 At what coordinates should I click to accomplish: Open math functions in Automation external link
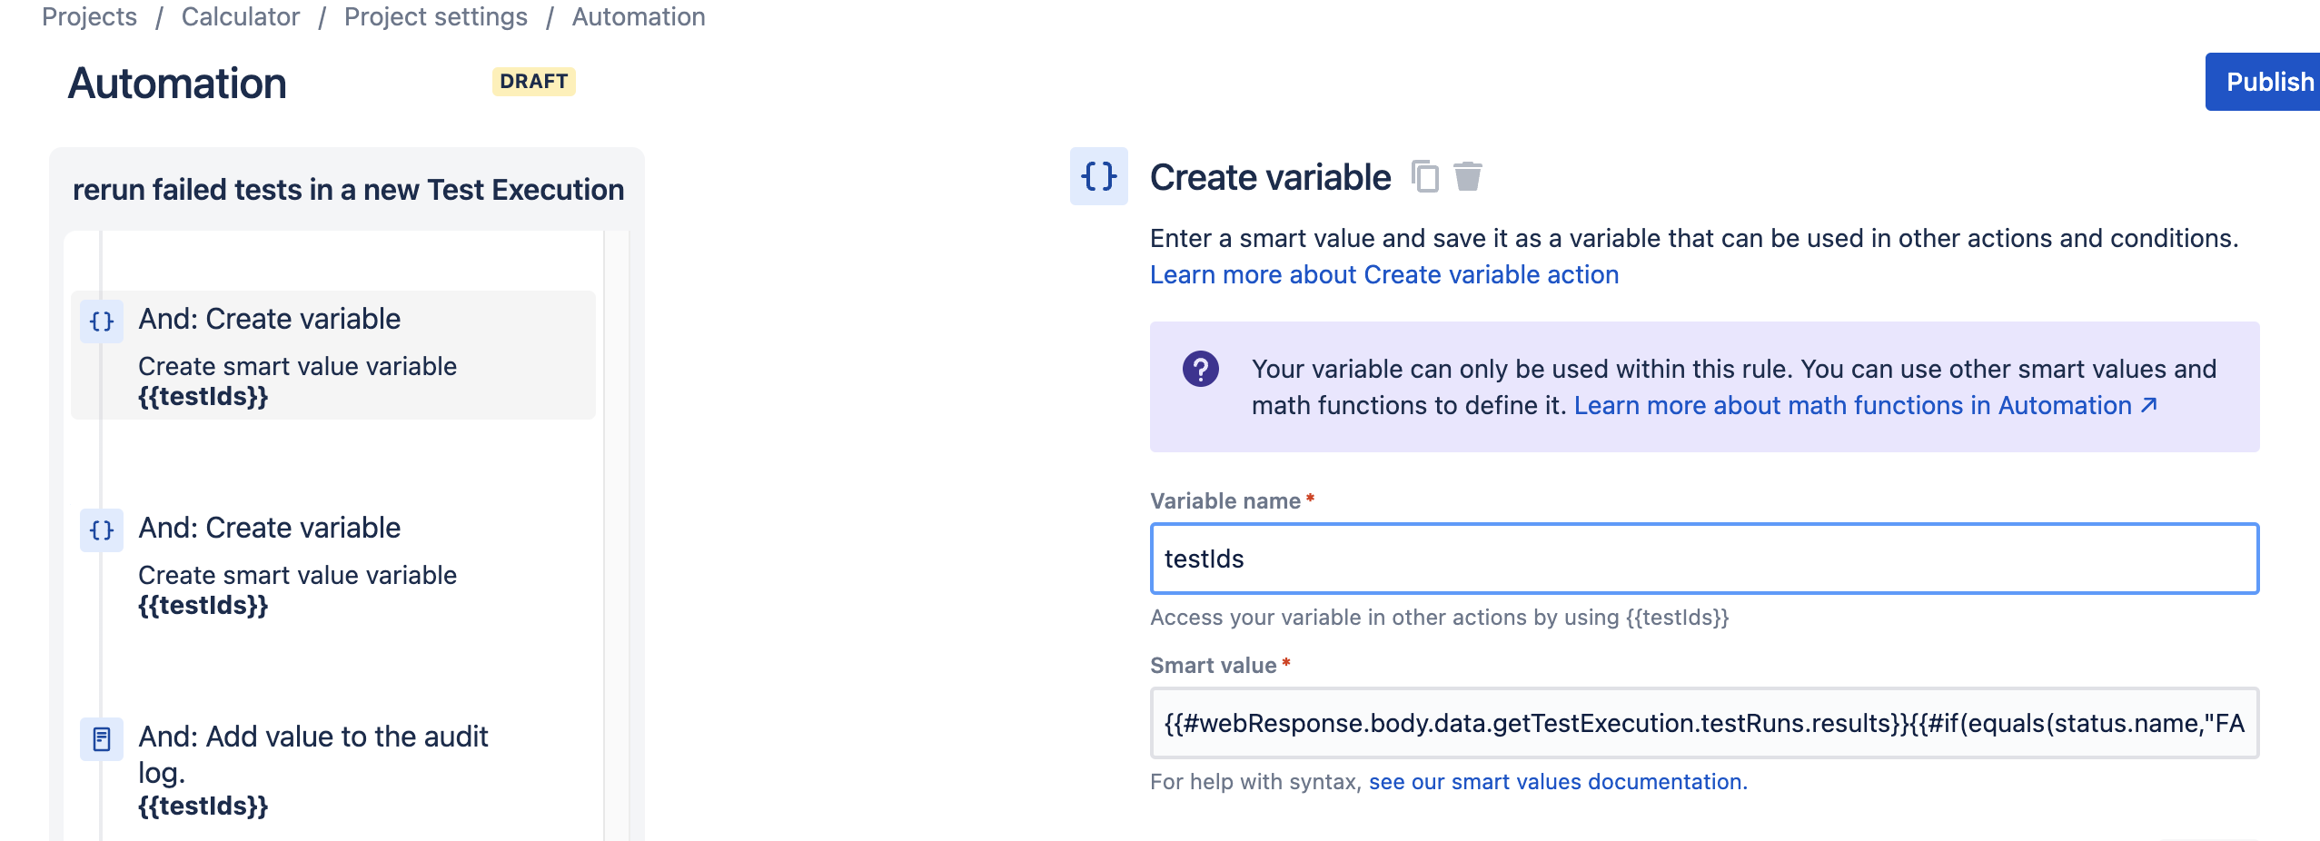point(1865,405)
